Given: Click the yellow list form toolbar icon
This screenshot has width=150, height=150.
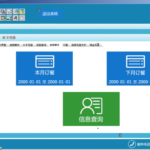Looking at the screenshot, I should [22, 12].
